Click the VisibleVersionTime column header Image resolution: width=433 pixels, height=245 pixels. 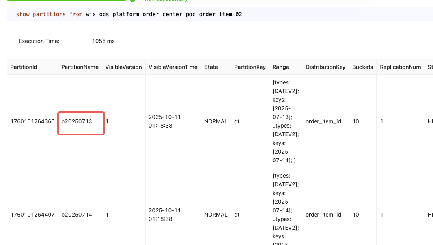pyautogui.click(x=173, y=67)
